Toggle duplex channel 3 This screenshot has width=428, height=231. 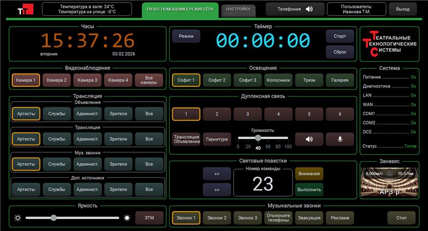click(248, 114)
